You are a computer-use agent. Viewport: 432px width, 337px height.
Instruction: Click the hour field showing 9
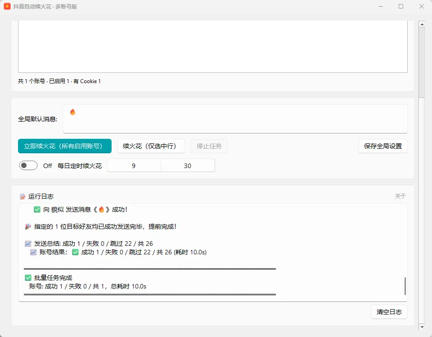134,166
